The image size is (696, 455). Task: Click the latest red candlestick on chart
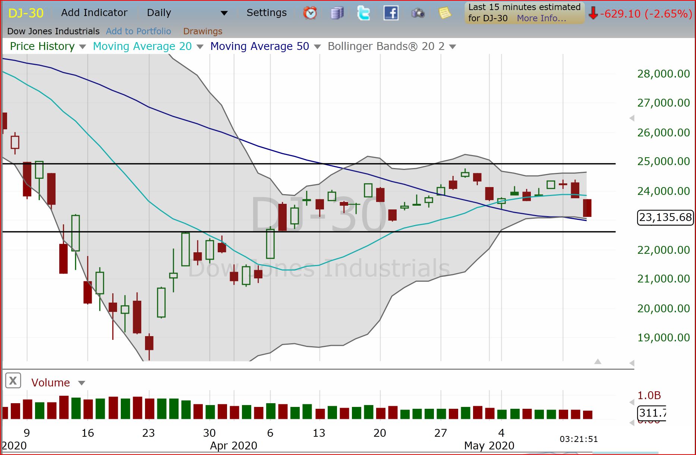(587, 208)
